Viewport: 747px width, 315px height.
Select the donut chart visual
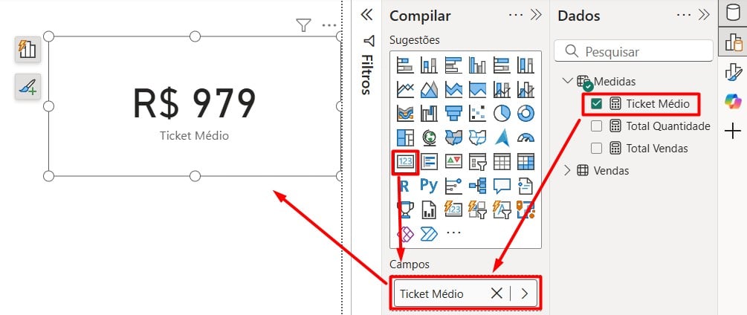click(x=526, y=113)
